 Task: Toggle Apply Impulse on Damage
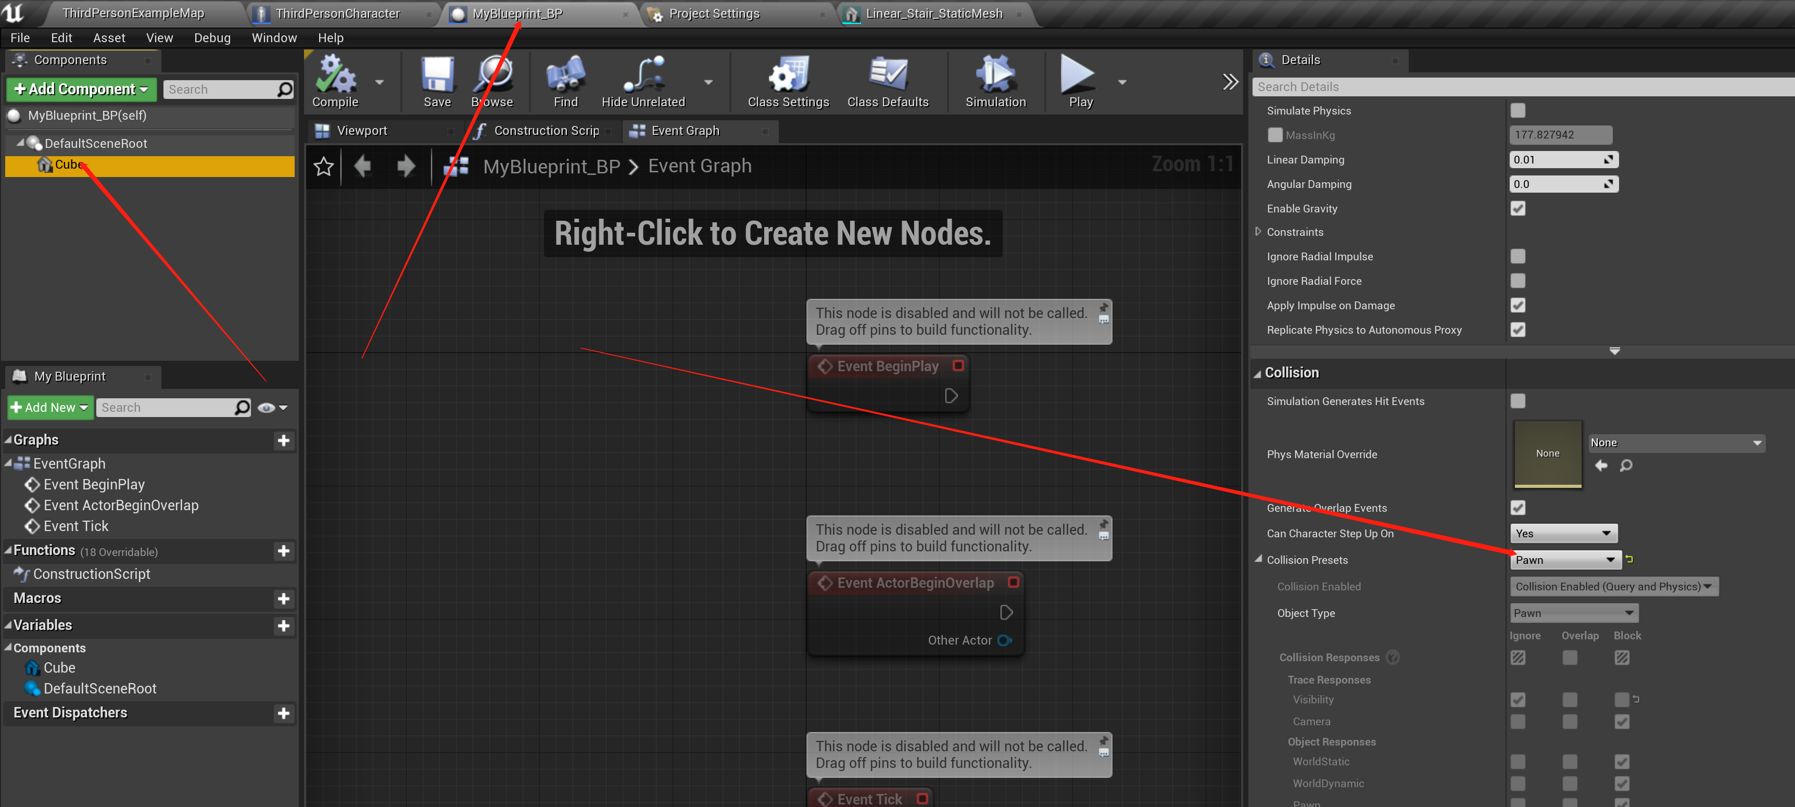tap(1518, 305)
